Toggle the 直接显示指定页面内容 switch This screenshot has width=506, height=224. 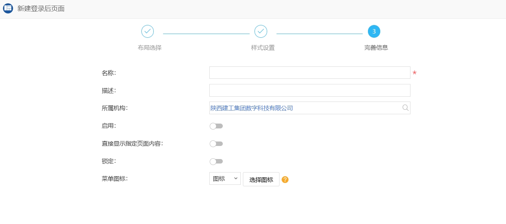click(216, 144)
